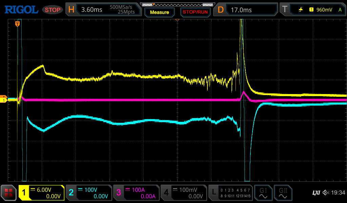Open the GII waveform generator
This screenshot has width=347, height=203.
pyautogui.click(x=283, y=193)
